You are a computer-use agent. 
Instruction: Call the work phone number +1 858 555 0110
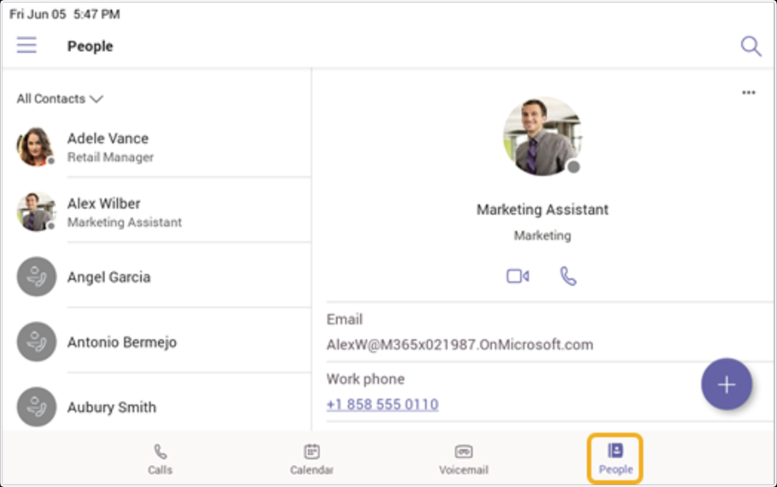coord(382,405)
